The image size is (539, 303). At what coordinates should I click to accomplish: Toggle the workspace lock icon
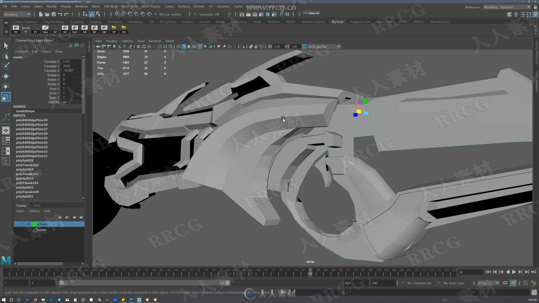[x=535, y=7]
